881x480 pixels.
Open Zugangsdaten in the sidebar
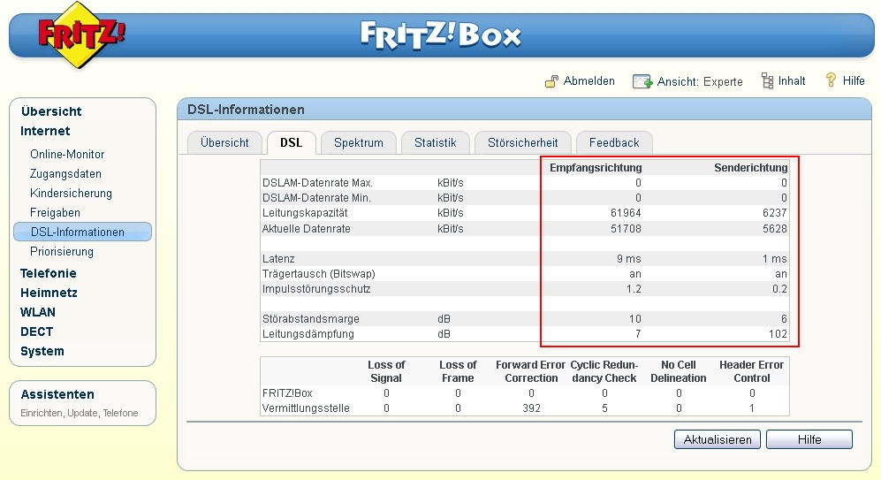(x=65, y=173)
